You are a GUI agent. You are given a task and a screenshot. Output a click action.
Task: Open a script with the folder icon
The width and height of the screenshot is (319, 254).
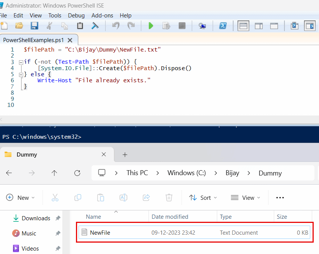19,26
